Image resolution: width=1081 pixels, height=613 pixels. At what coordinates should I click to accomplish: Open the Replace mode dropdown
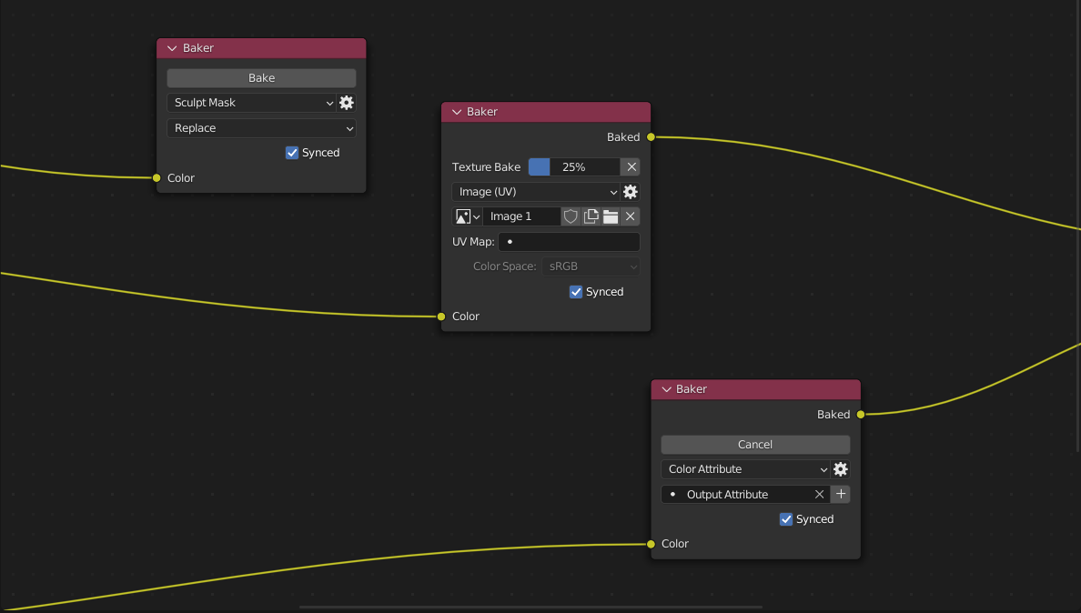(x=261, y=127)
